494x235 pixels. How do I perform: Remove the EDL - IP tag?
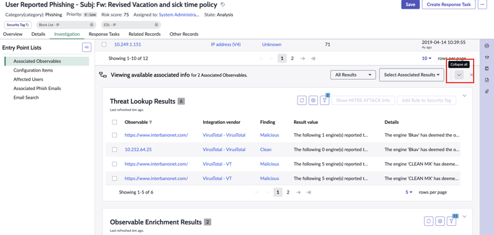pos(156,25)
